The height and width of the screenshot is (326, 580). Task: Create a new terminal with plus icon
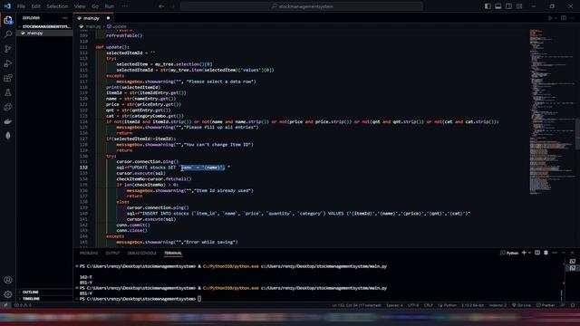524,253
